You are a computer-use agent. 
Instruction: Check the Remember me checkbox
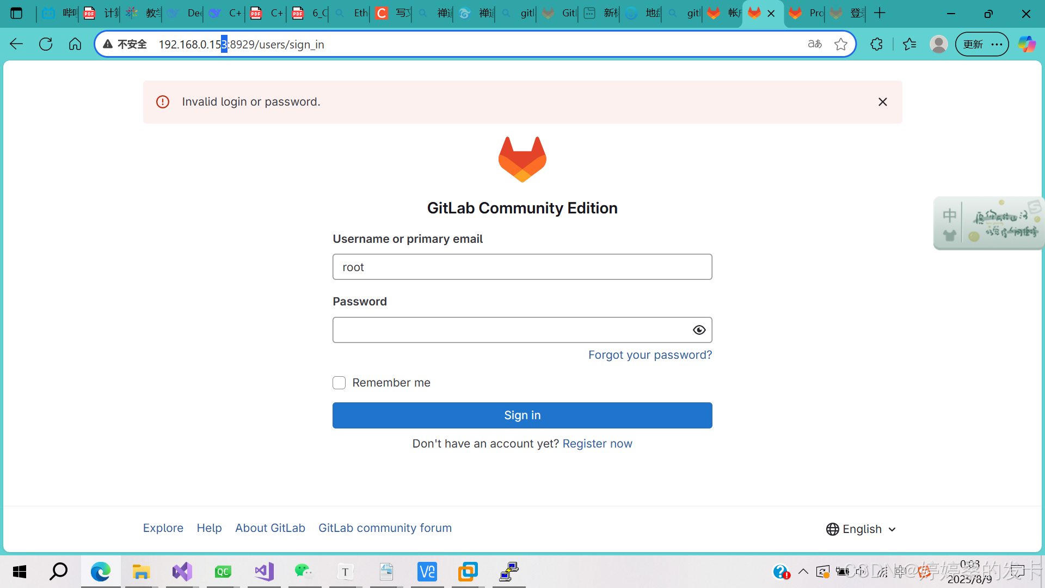[x=339, y=383]
